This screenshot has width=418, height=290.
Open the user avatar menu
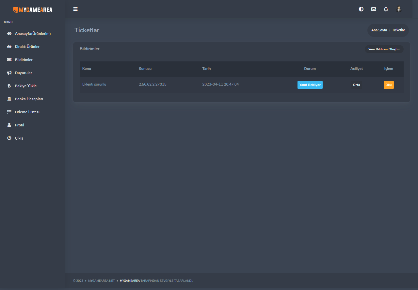coord(399,9)
